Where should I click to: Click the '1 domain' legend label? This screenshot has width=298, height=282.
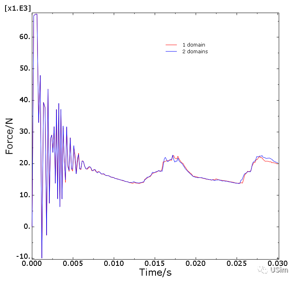[194, 45]
